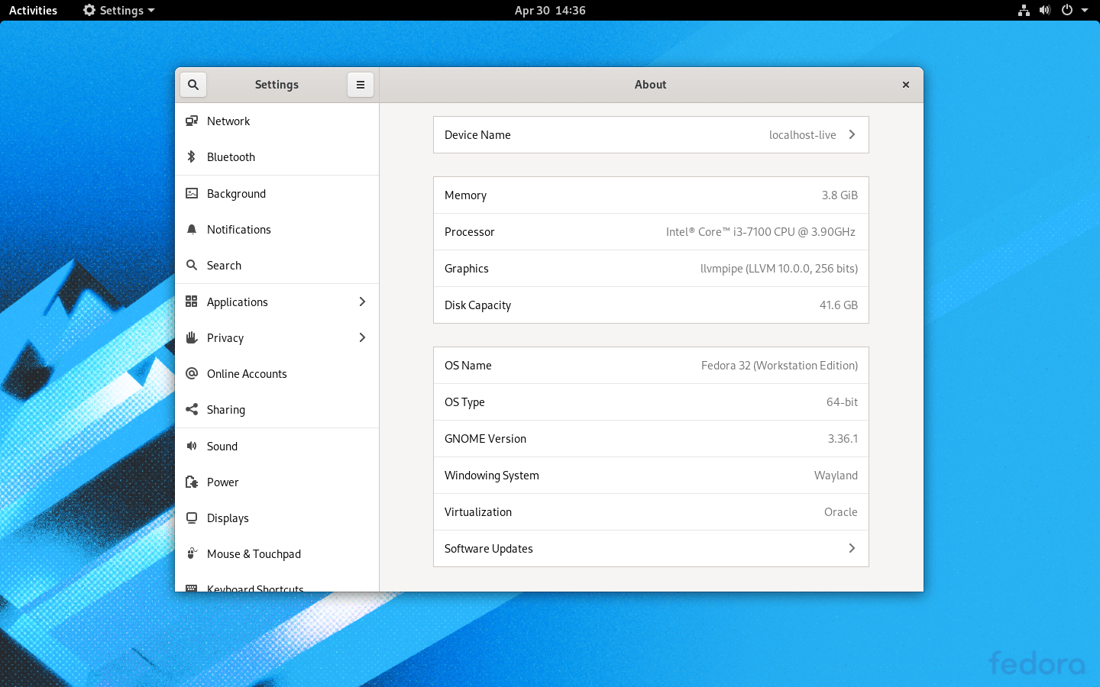The width and height of the screenshot is (1100, 687).
Task: Open the search icon in Settings header
Action: pyautogui.click(x=193, y=85)
